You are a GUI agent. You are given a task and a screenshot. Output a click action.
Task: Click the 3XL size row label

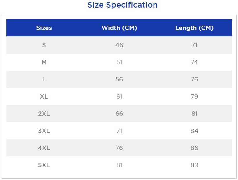coord(44,131)
